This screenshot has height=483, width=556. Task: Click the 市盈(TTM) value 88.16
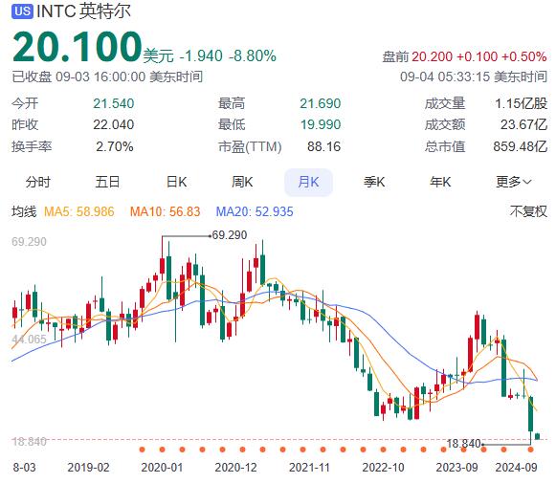324,146
